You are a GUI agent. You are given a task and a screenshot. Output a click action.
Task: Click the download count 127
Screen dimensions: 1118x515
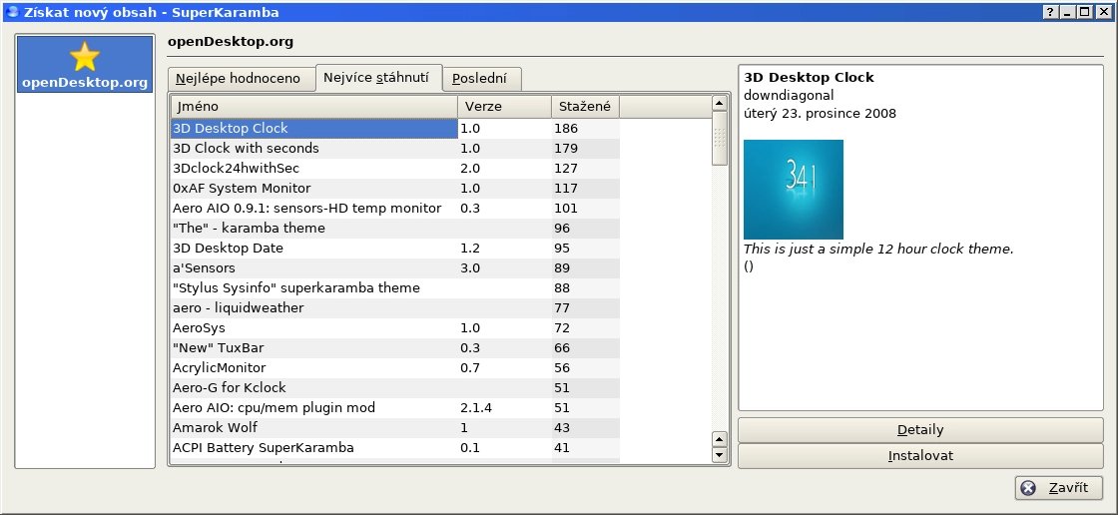568,169
